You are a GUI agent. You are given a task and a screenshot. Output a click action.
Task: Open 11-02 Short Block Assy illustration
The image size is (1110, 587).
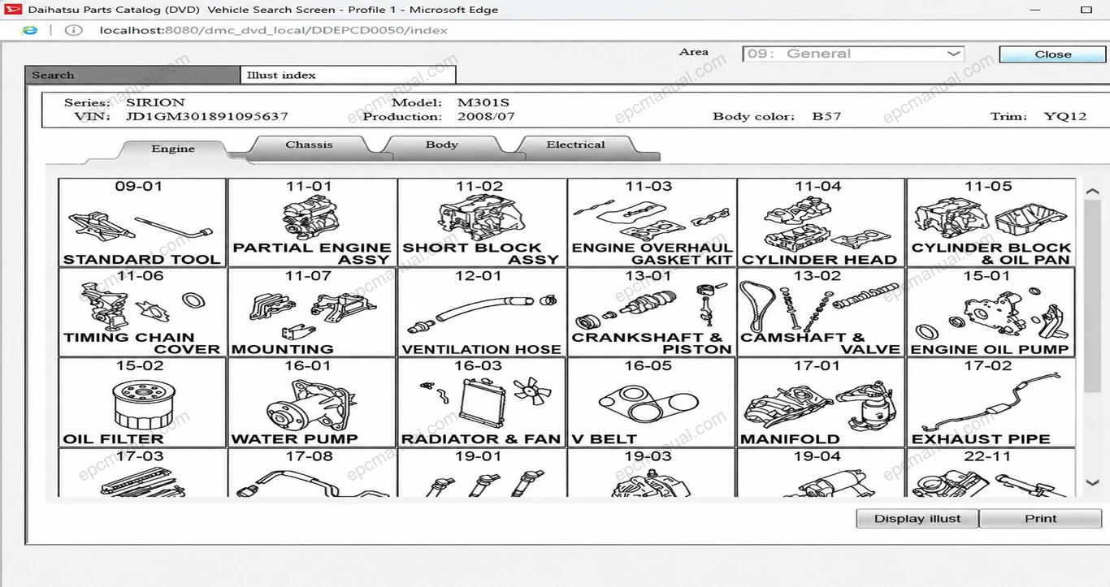coord(482,223)
